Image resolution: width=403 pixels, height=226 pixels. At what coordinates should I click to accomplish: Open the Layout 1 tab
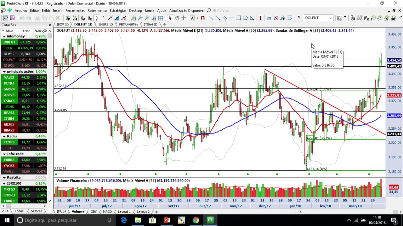coord(124,212)
